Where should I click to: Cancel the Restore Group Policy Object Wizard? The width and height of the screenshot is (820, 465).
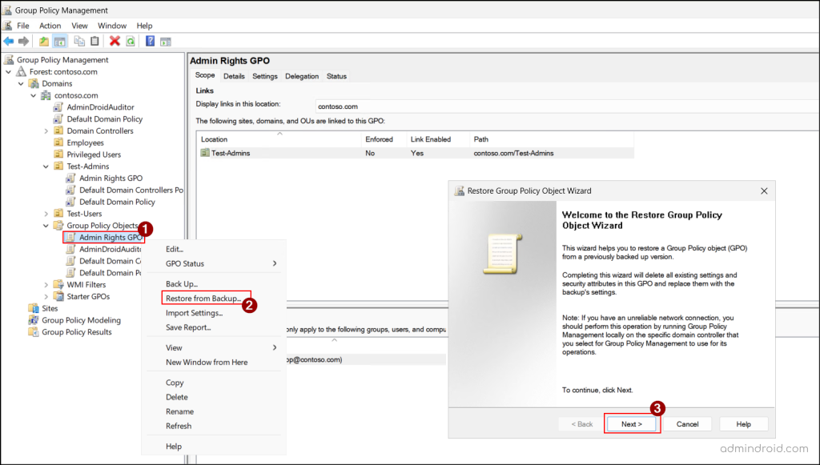687,423
